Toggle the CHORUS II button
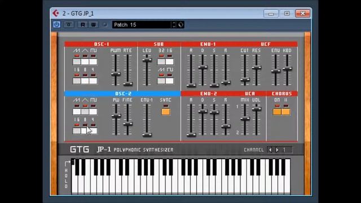This screenshot has height=203, width=361. pos(286,112)
